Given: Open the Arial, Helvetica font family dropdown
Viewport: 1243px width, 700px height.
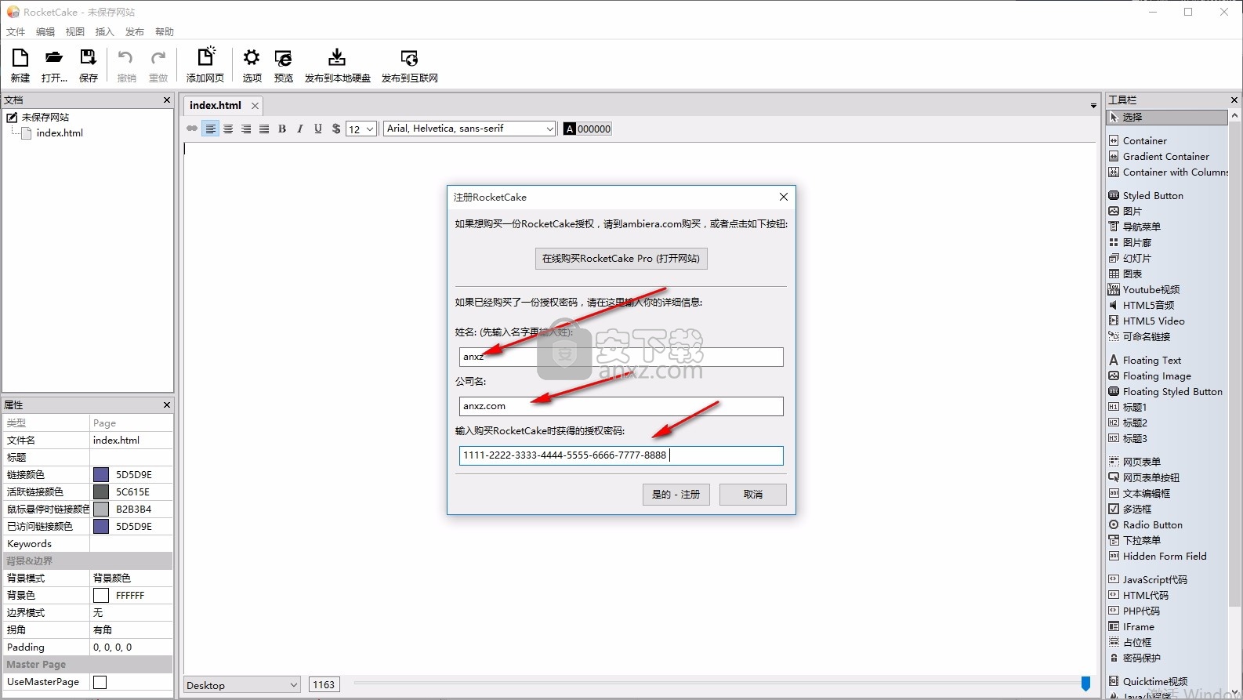Looking at the screenshot, I should pyautogui.click(x=469, y=129).
